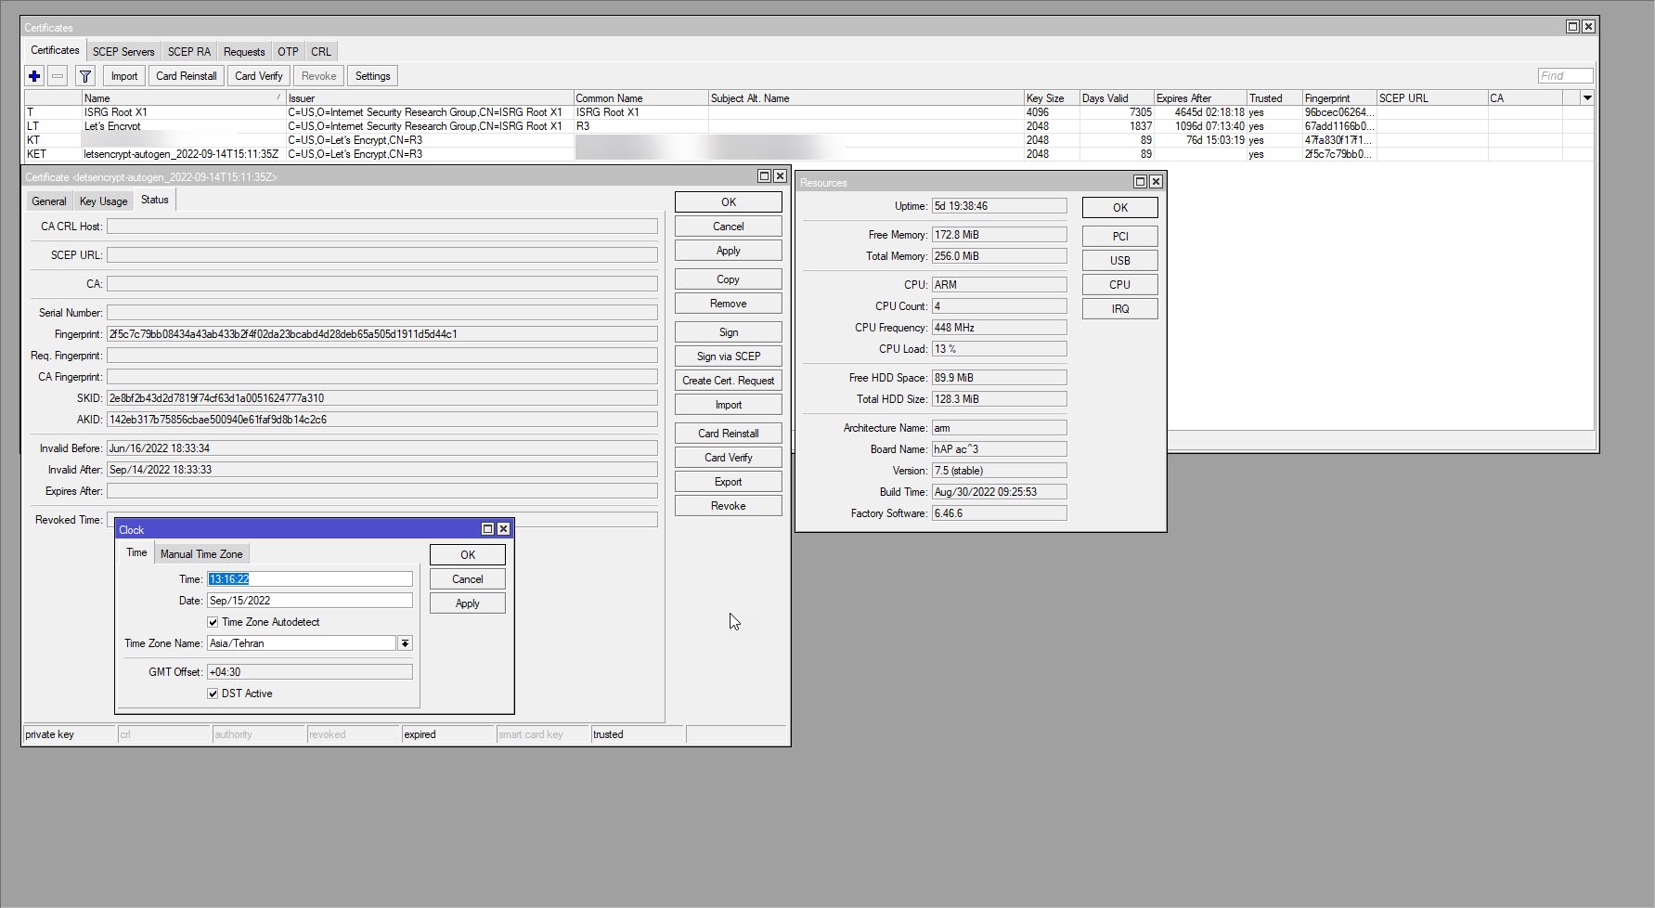1655x908 pixels.
Task: Click Create Cert. Request button
Action: (729, 381)
